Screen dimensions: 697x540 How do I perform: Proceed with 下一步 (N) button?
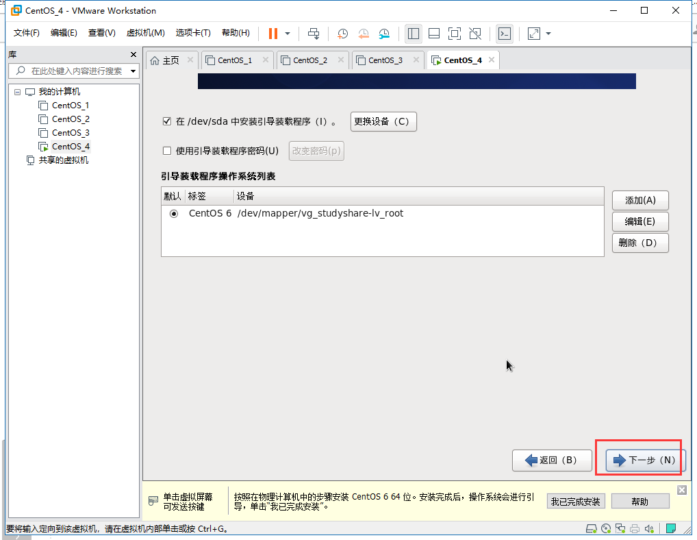pyautogui.click(x=646, y=461)
